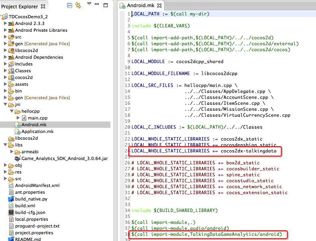Click line 13 LOCAL_SRC_FILES hellocpp/main.cpp
Viewport: 316px width, 241px height.
184,85
